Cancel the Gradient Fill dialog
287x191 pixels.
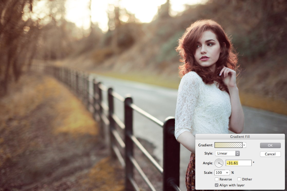coord(270,154)
